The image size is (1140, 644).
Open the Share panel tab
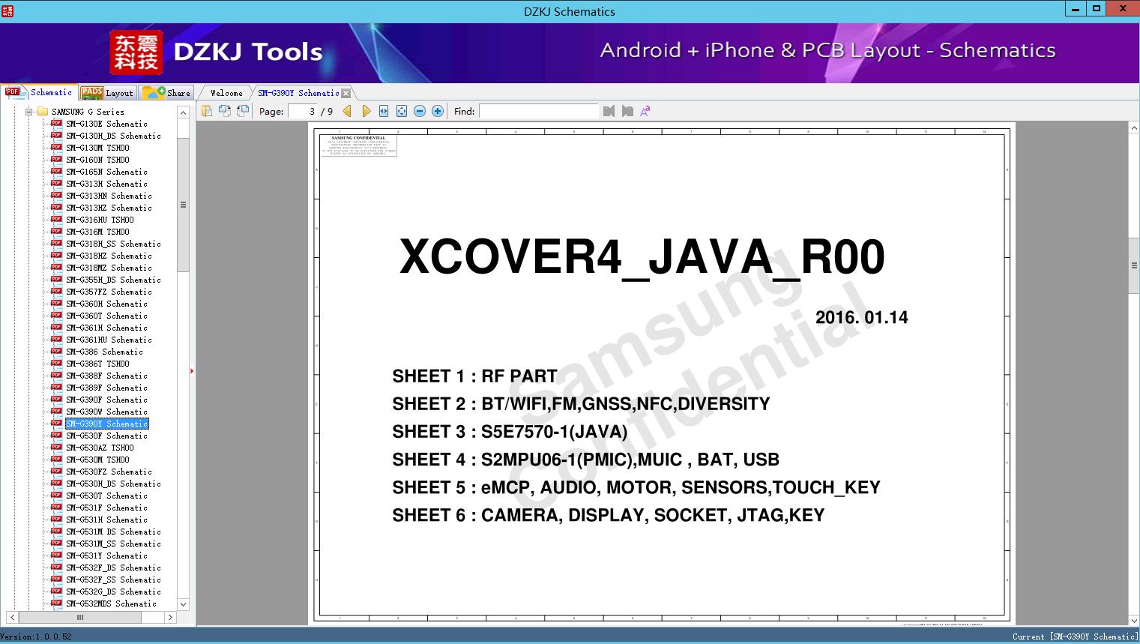pyautogui.click(x=166, y=93)
